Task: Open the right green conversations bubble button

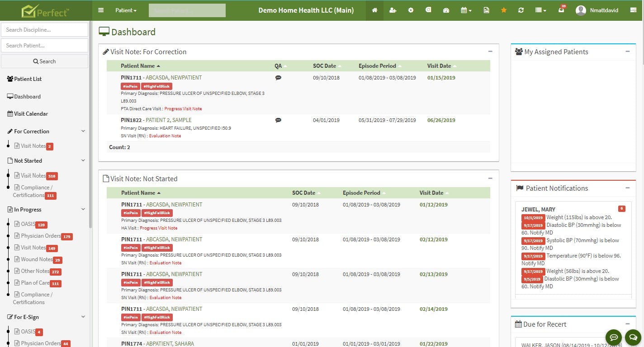Action: (x=633, y=337)
